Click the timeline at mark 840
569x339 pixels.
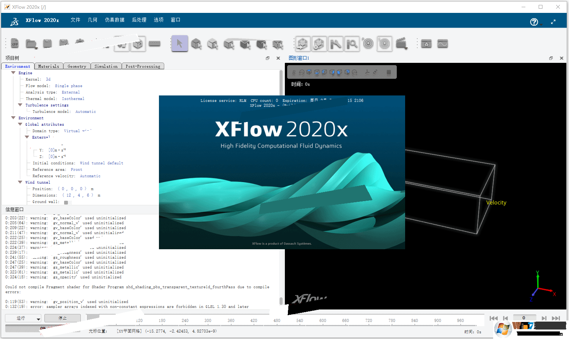(415, 320)
